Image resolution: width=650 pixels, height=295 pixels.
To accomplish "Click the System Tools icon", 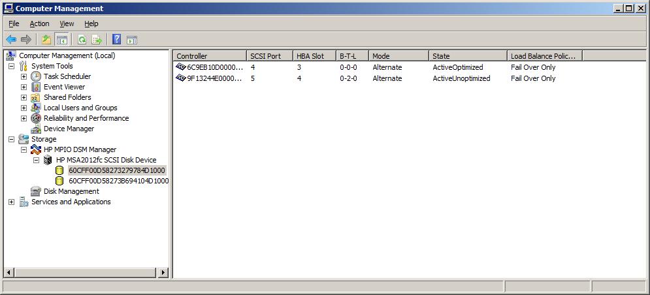I will click(24, 66).
